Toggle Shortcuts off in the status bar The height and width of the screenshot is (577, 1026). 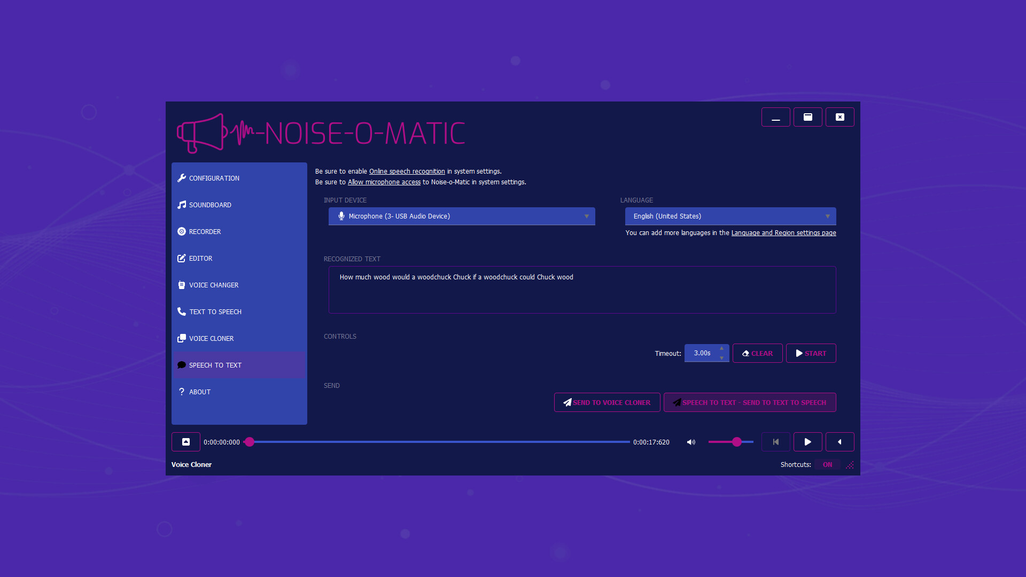click(827, 464)
